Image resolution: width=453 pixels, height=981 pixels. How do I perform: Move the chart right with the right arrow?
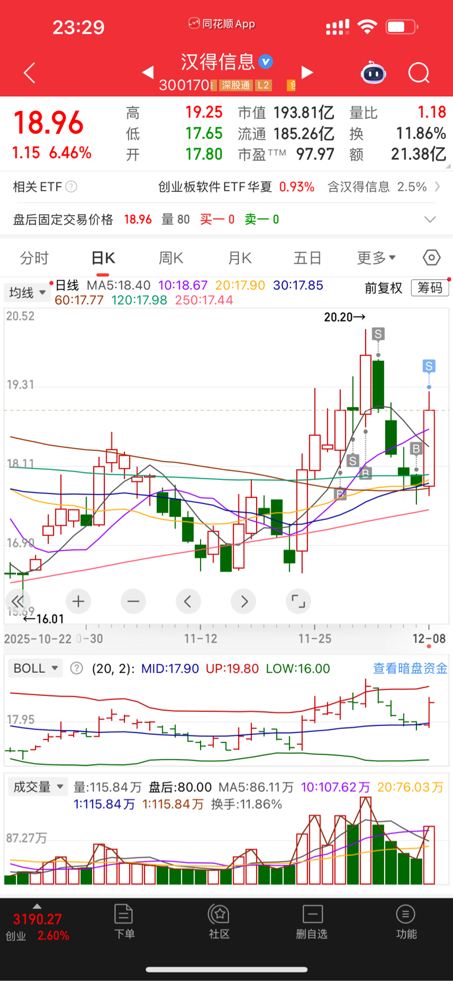pos(244,601)
